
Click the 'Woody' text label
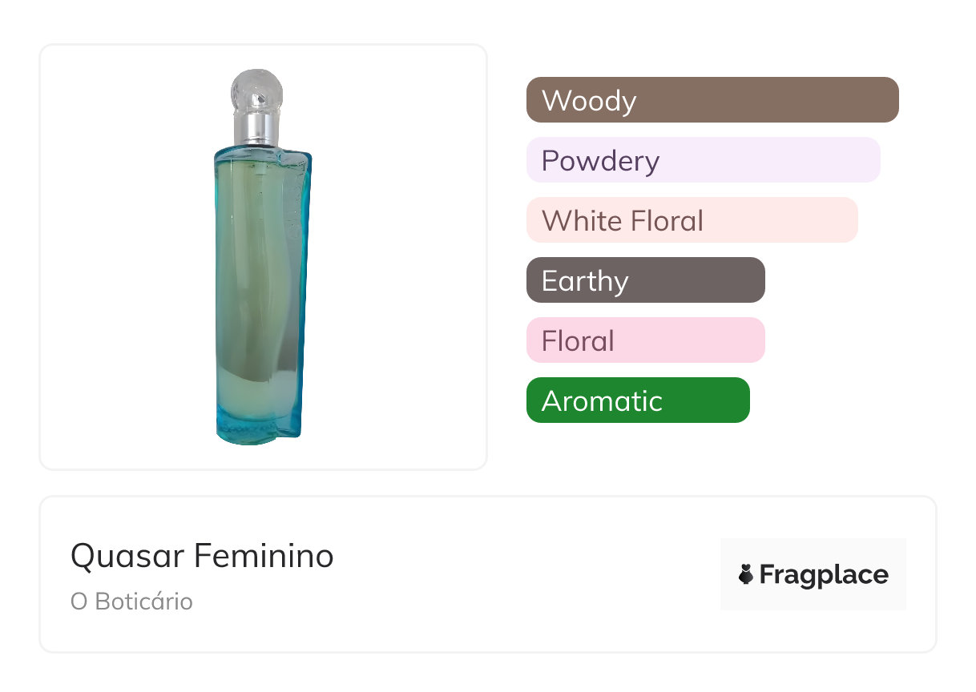coord(589,101)
